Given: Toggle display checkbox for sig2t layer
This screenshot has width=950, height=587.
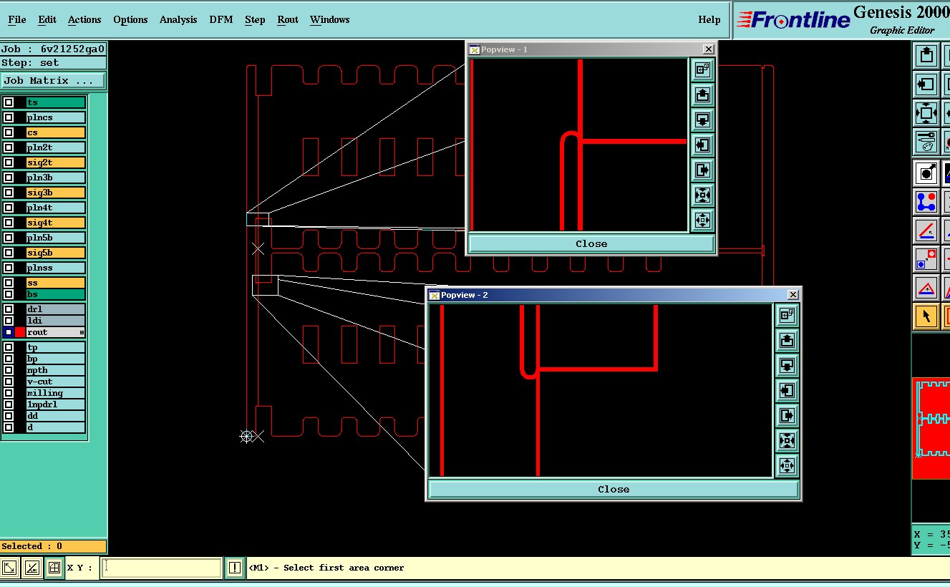Looking at the screenshot, I should (x=9, y=162).
